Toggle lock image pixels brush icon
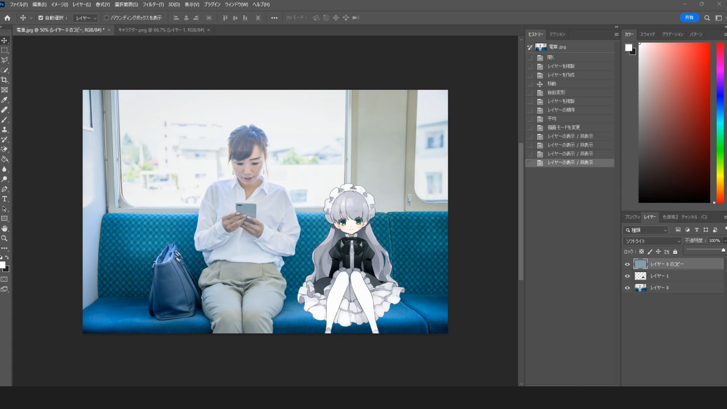Image resolution: width=727 pixels, height=409 pixels. 650,252
